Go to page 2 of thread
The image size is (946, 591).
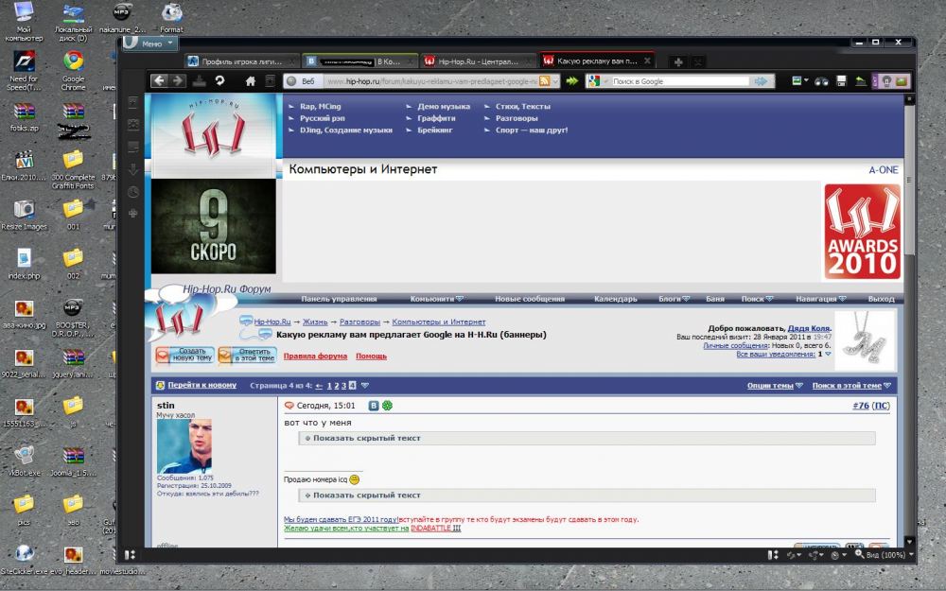[337, 386]
